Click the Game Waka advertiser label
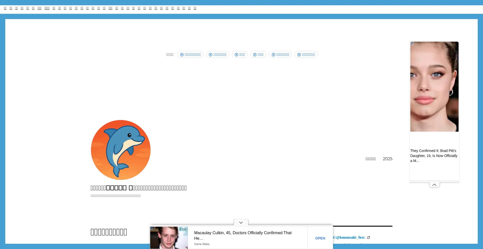 pos(202,244)
